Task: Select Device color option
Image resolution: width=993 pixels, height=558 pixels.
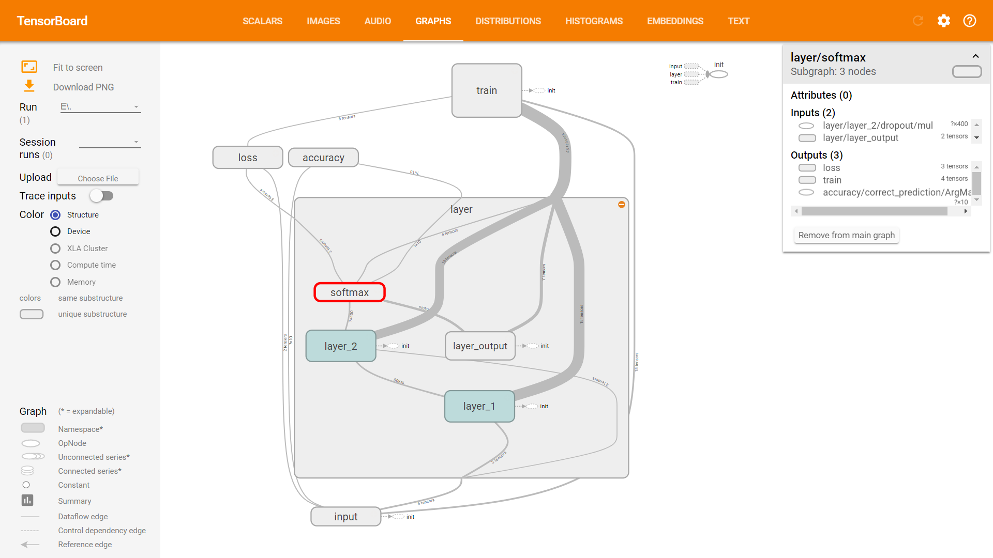Action: coord(55,231)
